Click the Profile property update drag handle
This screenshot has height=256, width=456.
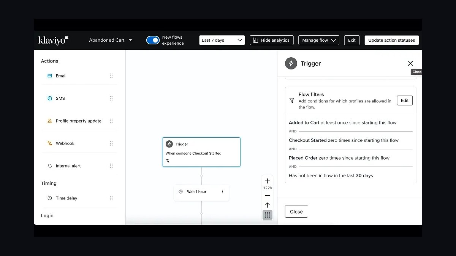(x=111, y=121)
